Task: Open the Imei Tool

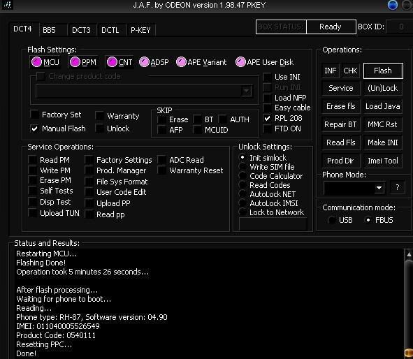Action: point(383,161)
